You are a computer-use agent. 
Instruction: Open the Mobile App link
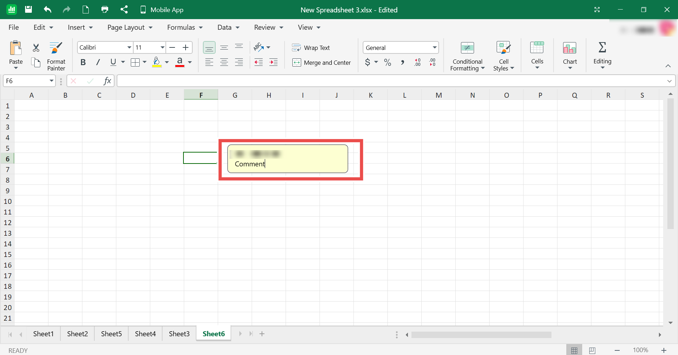point(162,10)
